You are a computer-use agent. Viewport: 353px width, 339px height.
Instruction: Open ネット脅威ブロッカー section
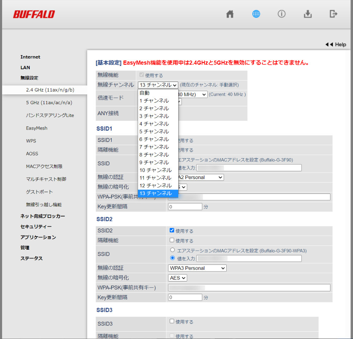click(x=43, y=216)
